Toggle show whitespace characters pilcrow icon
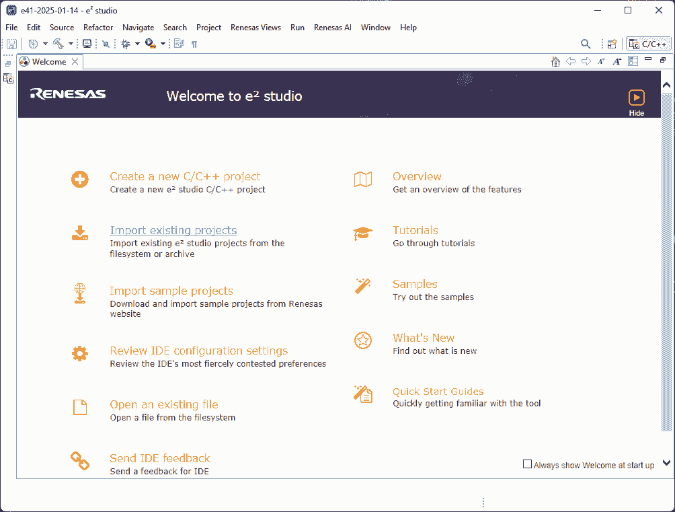Screen dimensions: 675x512 pos(194,44)
